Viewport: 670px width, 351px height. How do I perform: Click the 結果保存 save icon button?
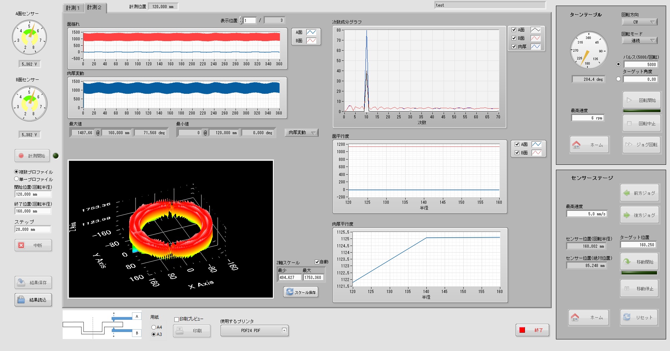tap(33, 282)
